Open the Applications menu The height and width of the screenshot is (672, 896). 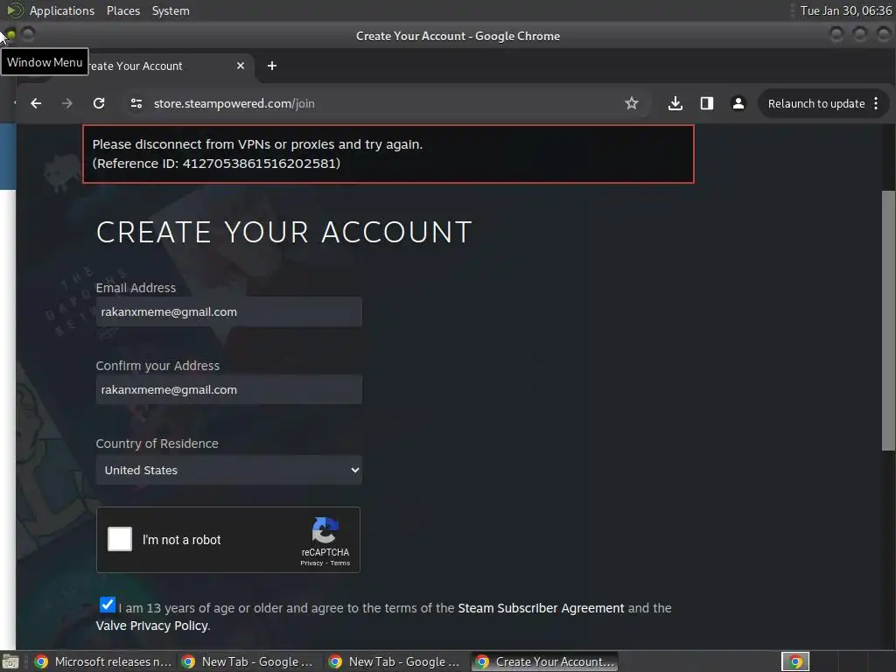tap(62, 10)
